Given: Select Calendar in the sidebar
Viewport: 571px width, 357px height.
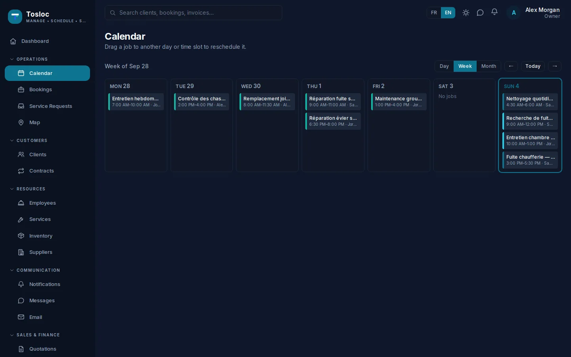Looking at the screenshot, I should (x=48, y=73).
